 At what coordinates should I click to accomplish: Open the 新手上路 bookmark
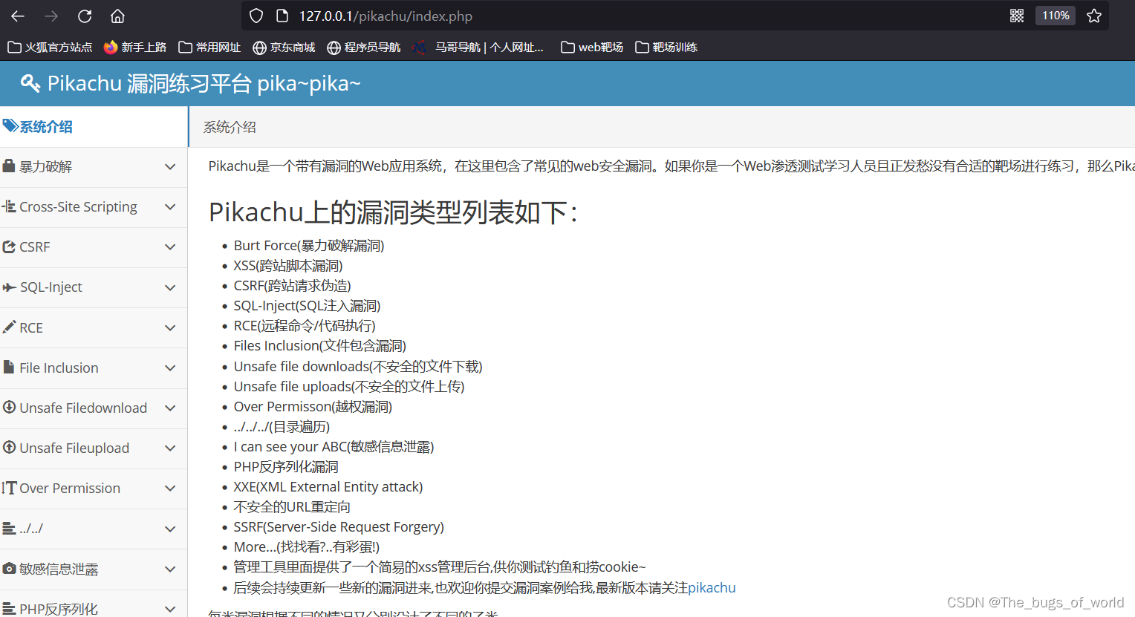(x=134, y=48)
